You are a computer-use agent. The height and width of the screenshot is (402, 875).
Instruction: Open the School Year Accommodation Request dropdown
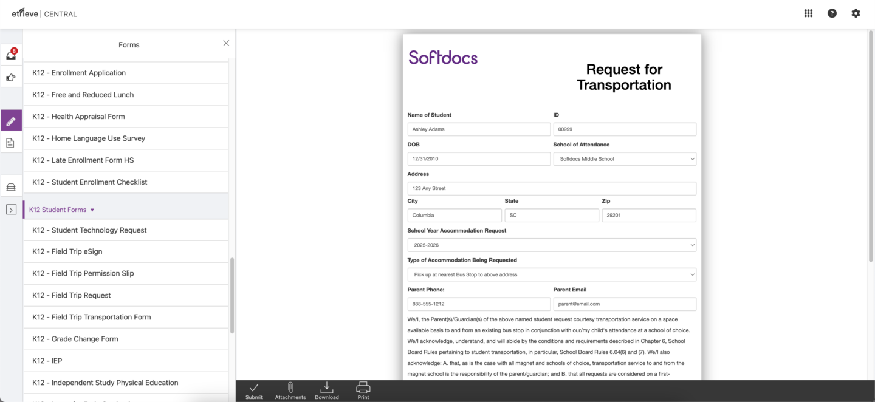[552, 245]
